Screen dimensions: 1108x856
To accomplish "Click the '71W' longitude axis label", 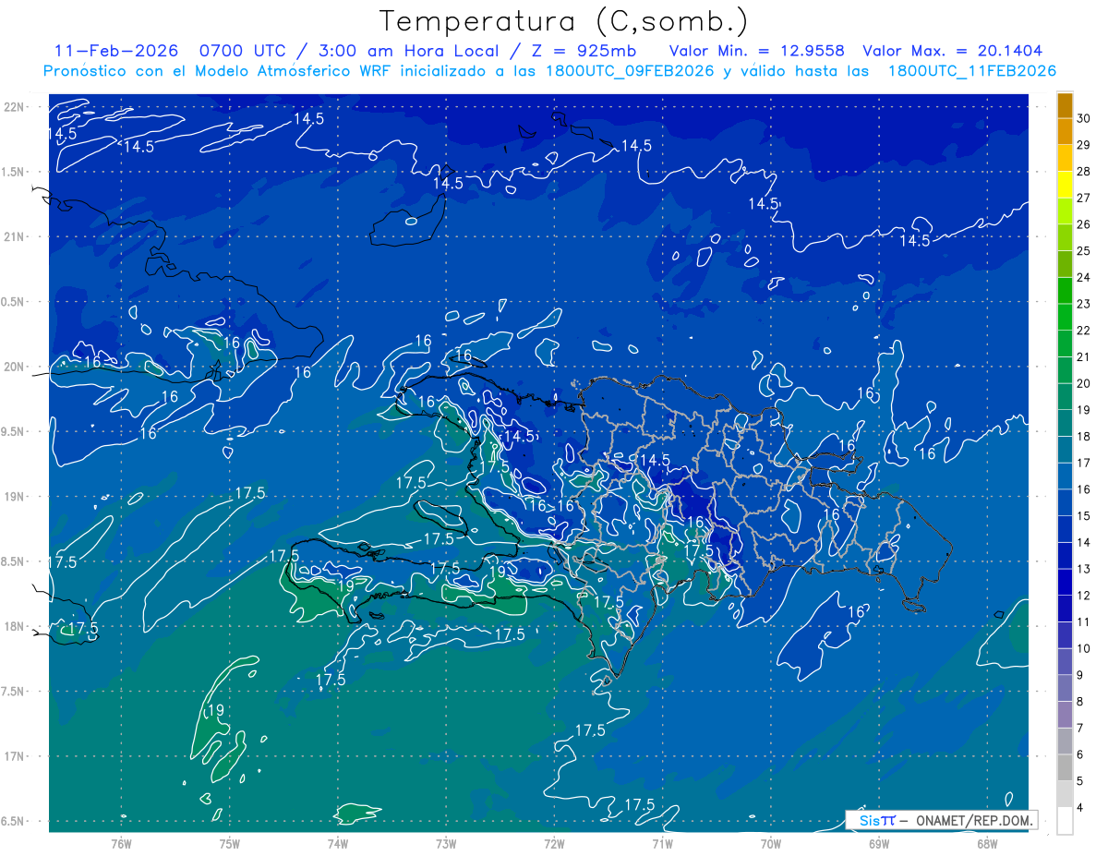I will point(662,844).
